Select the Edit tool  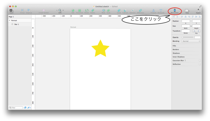[73, 10]
